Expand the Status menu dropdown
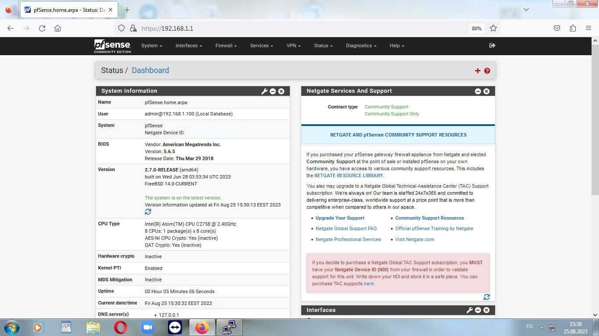The height and width of the screenshot is (336, 599). pyautogui.click(x=323, y=45)
